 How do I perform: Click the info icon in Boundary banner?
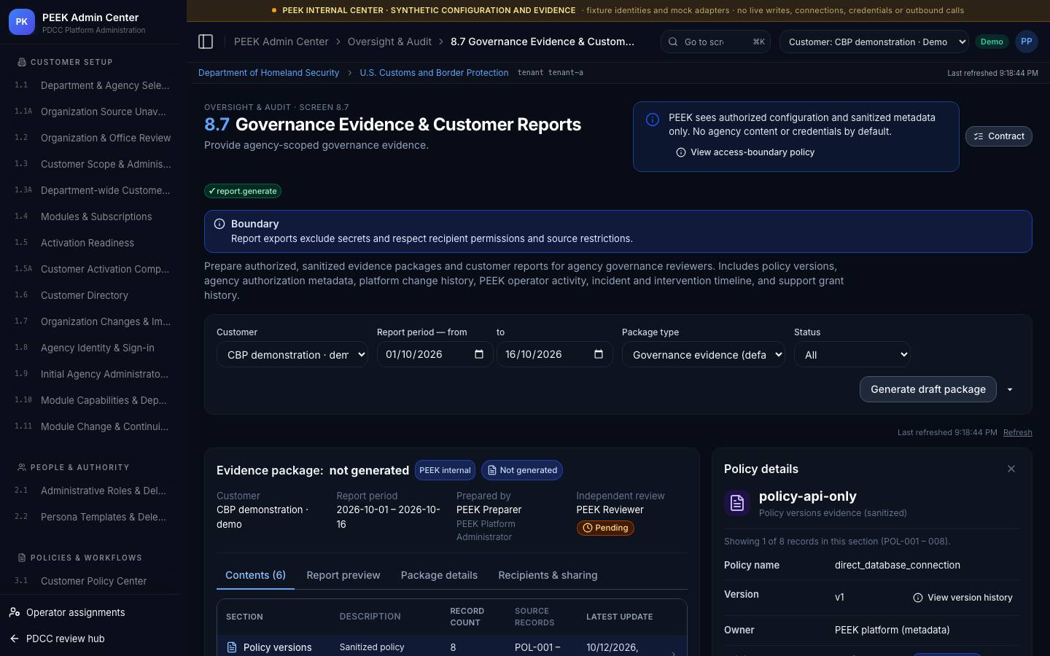[x=219, y=224]
